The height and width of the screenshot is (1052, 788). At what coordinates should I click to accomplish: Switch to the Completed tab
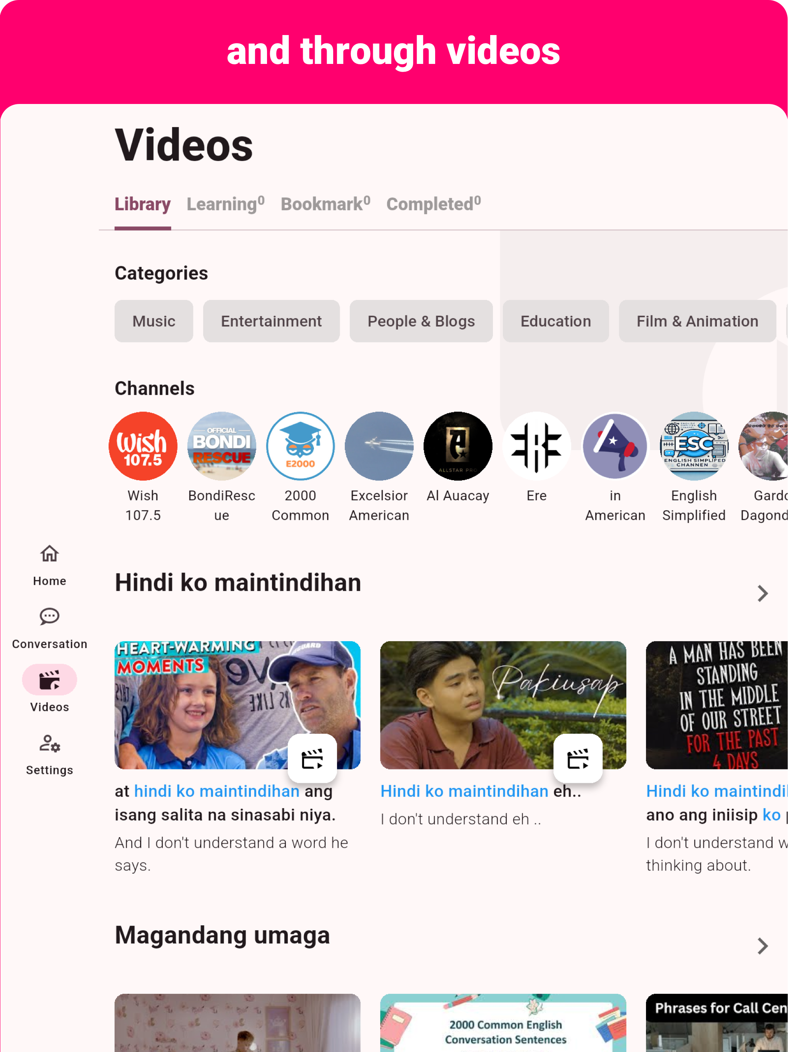pos(434,204)
